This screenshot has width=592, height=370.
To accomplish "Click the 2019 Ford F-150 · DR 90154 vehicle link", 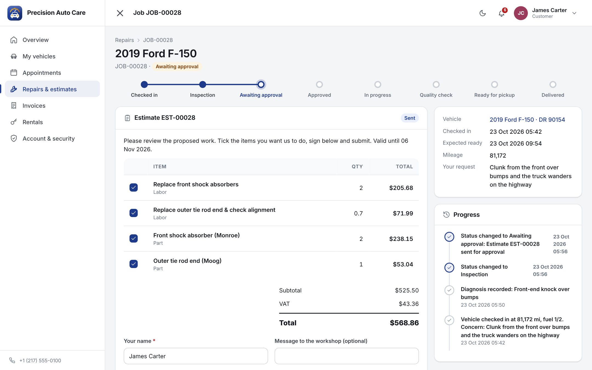I will (x=527, y=119).
